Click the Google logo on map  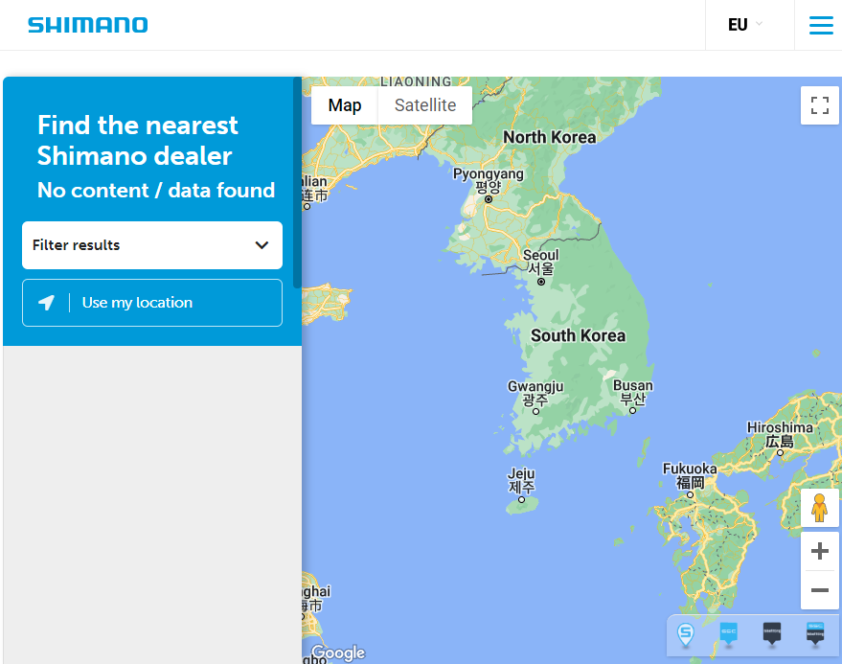pos(338,653)
